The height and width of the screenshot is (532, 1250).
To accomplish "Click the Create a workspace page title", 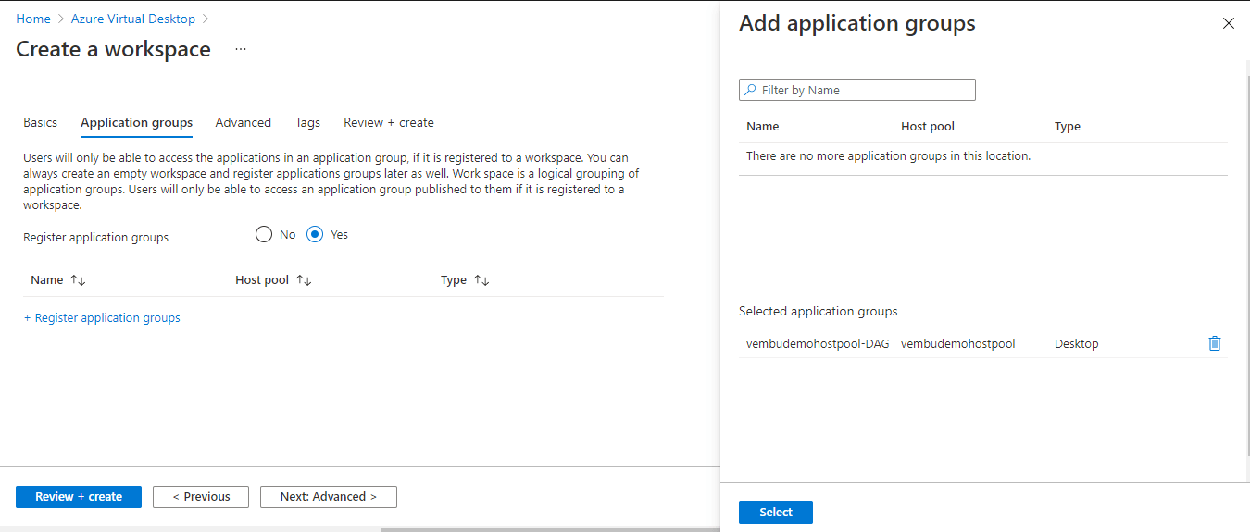I will tap(113, 49).
